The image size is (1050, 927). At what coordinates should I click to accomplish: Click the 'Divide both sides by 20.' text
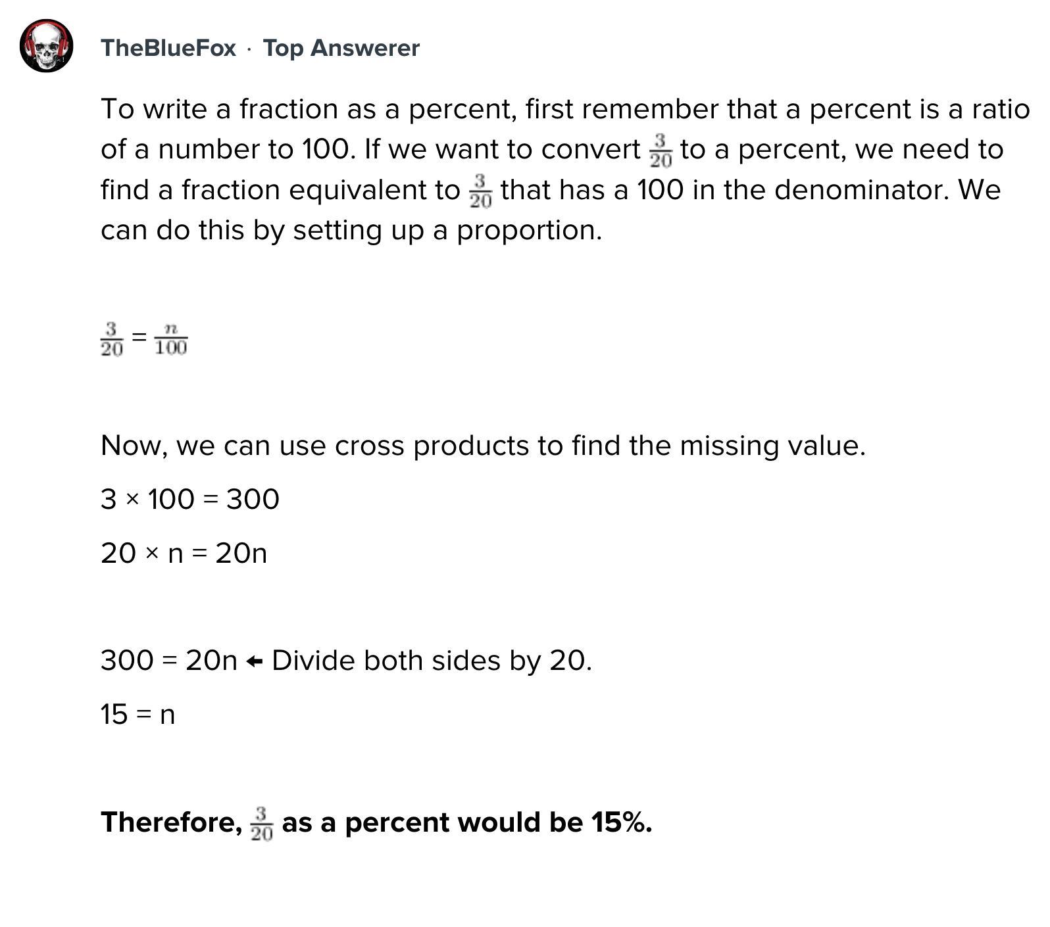pyautogui.click(x=432, y=660)
